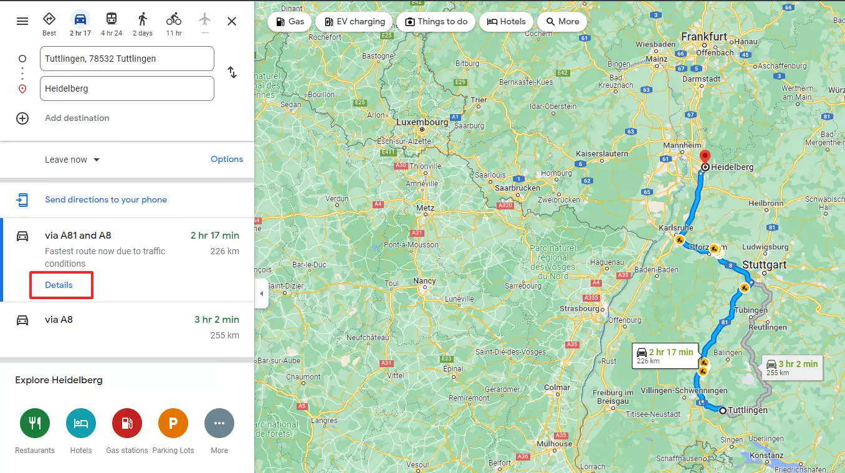Click the car icon of the via A8 route
This screenshot has width=845, height=473.
tap(22, 320)
